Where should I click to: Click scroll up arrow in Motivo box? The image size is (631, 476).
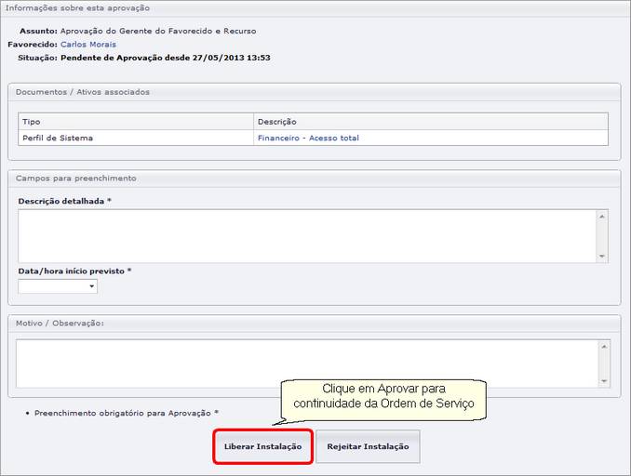604,346
